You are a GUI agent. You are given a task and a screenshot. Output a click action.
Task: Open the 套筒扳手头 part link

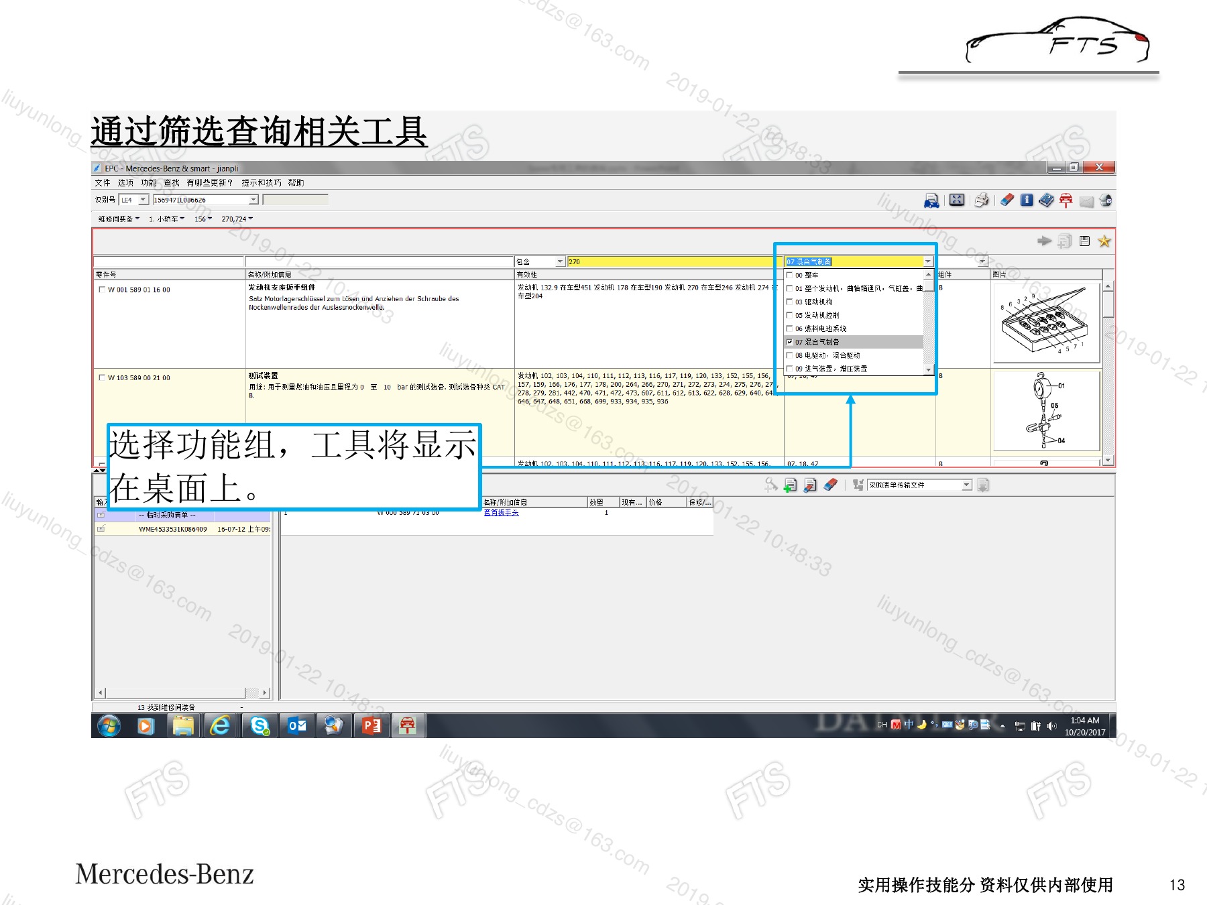[501, 513]
